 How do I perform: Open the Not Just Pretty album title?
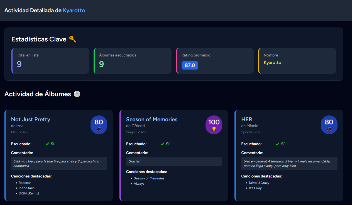tap(31, 119)
